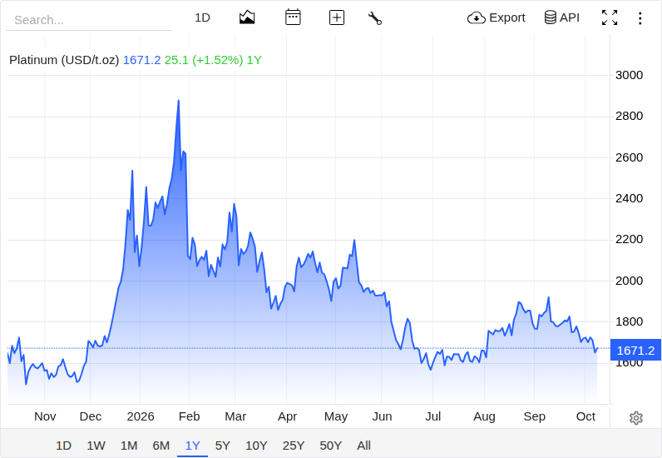
Task: Click the 2026 x-axis label
Action: click(x=141, y=416)
